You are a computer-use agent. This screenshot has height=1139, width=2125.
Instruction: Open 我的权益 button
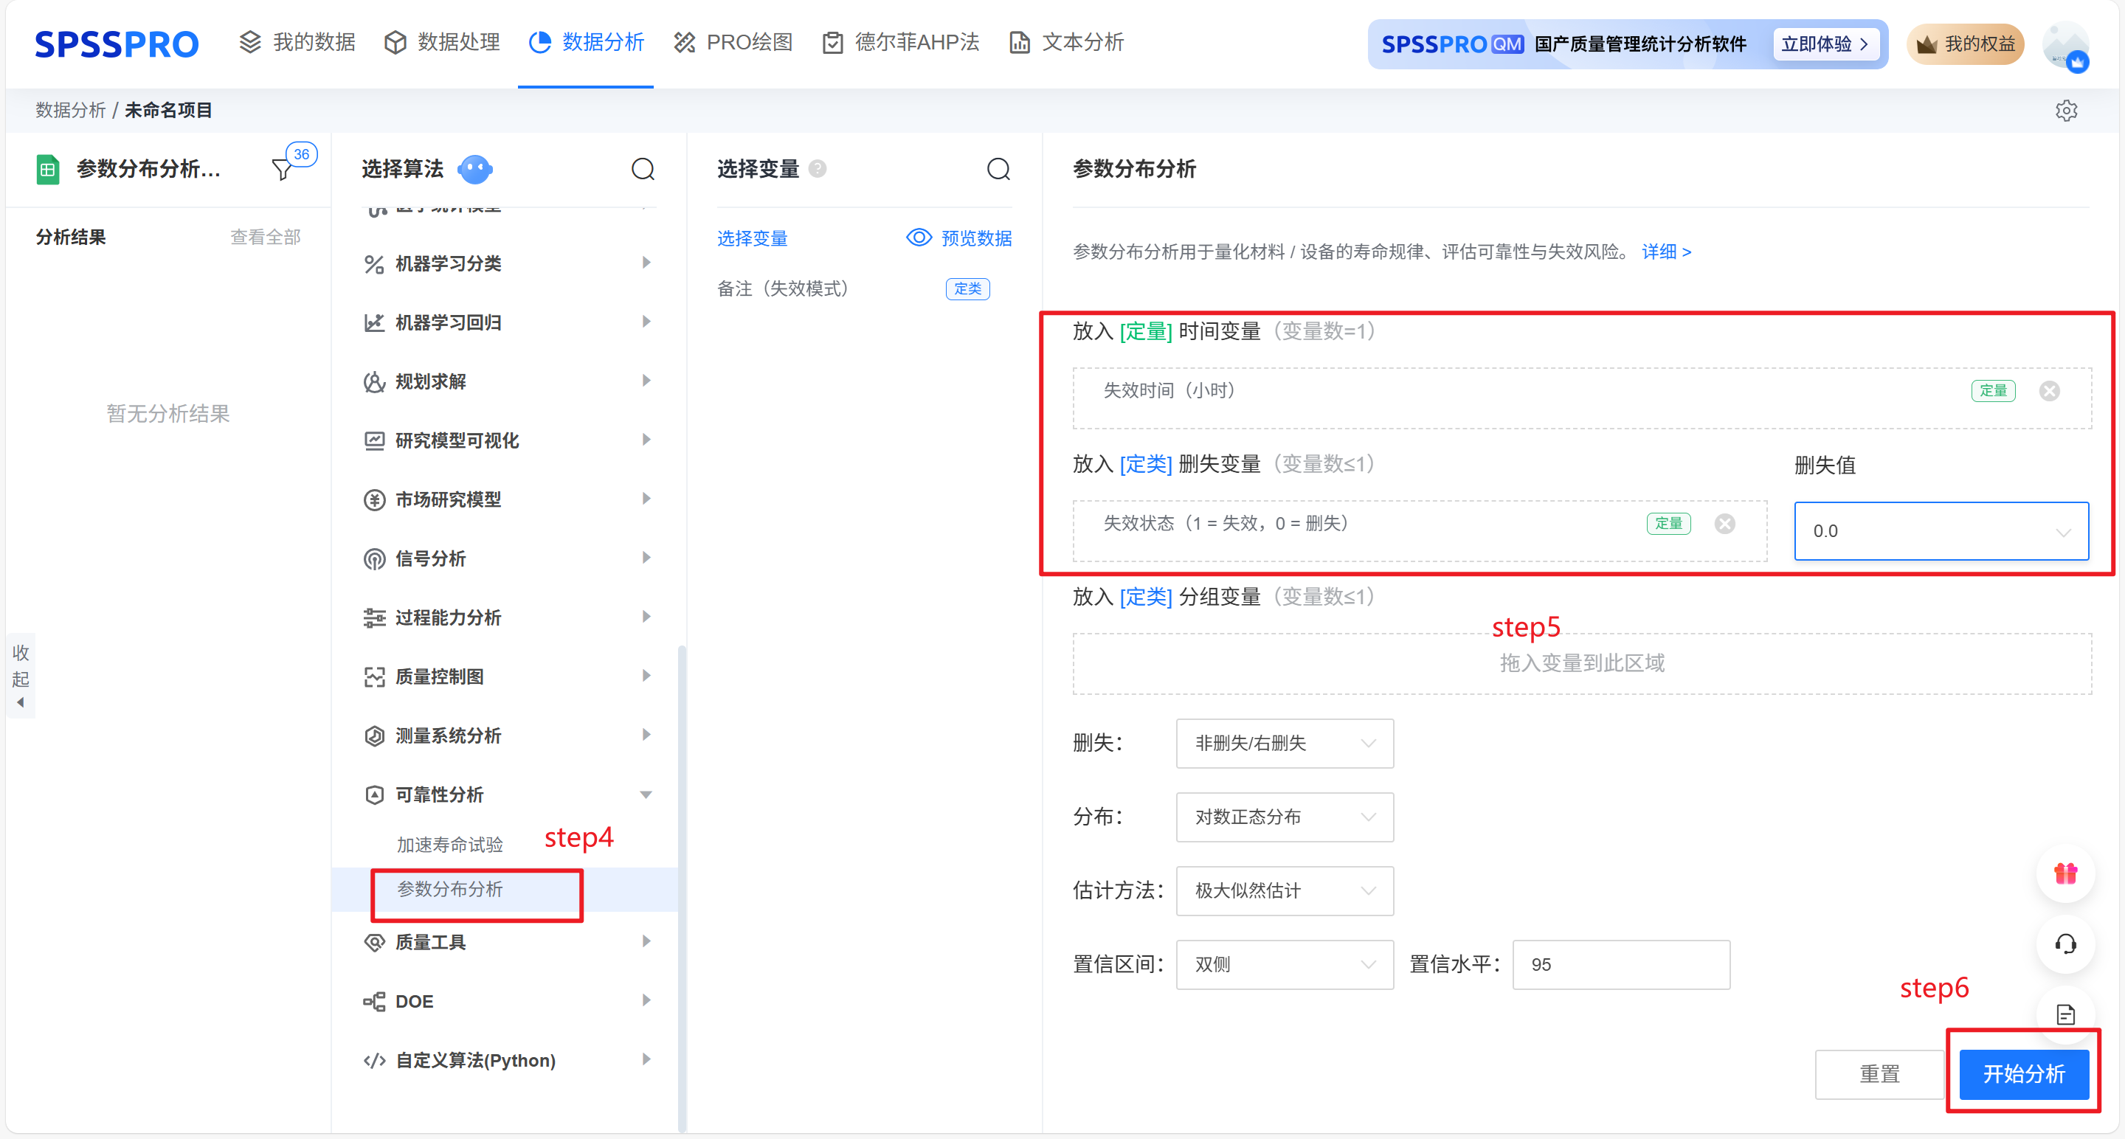(x=1965, y=44)
